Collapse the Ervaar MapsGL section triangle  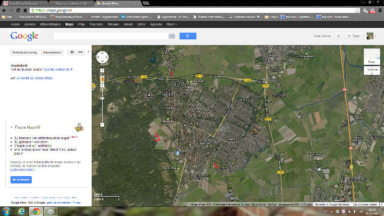[11, 127]
